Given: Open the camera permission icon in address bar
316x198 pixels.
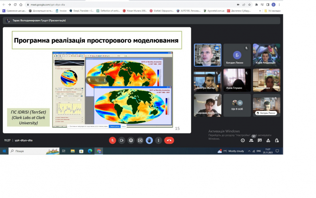Looking at the screenshot, I should (x=238, y=4).
